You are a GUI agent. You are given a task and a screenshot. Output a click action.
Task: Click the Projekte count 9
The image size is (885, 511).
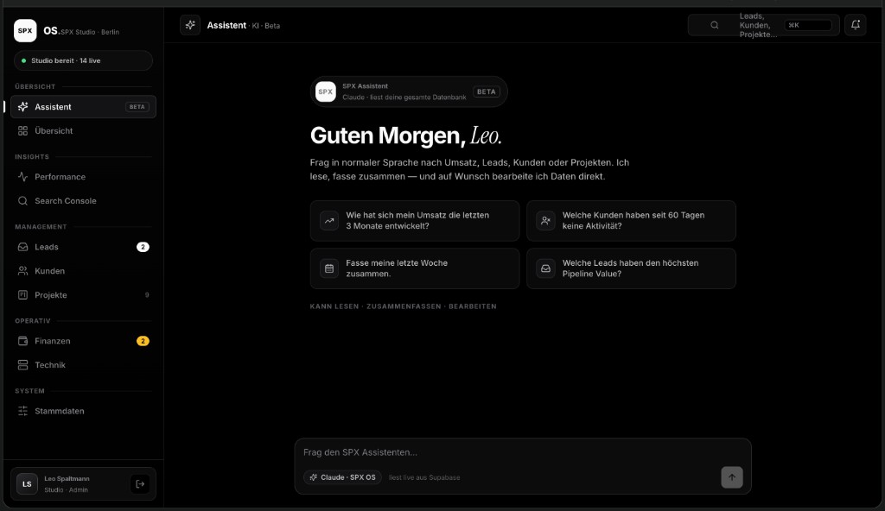(x=147, y=295)
